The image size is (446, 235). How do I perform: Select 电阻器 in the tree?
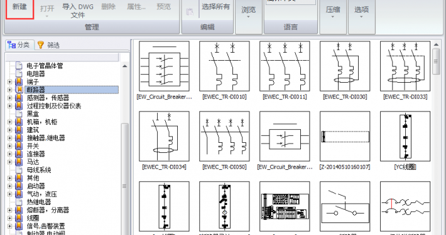pos(36,74)
